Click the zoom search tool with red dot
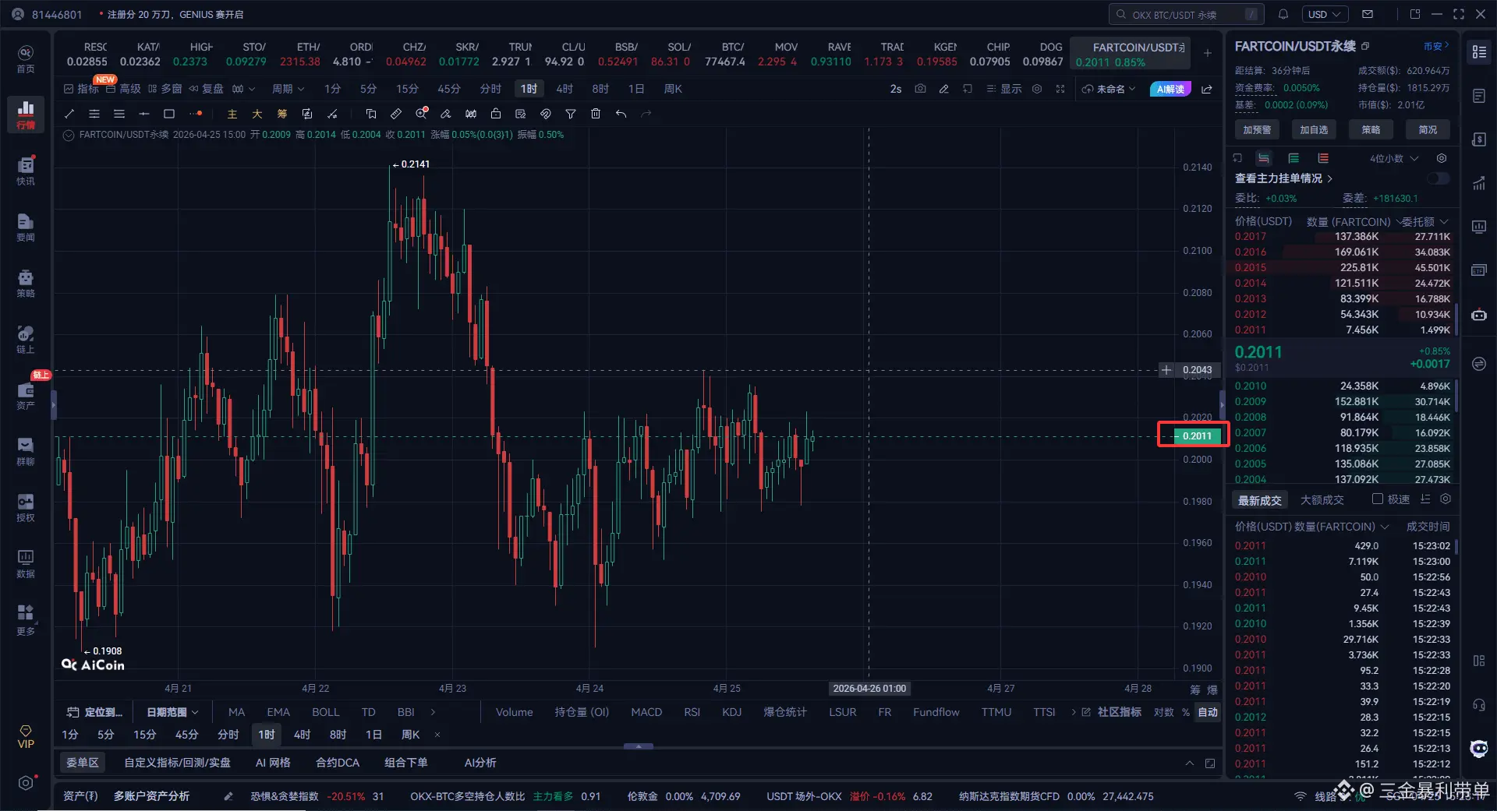1497x811 pixels. [x=422, y=114]
